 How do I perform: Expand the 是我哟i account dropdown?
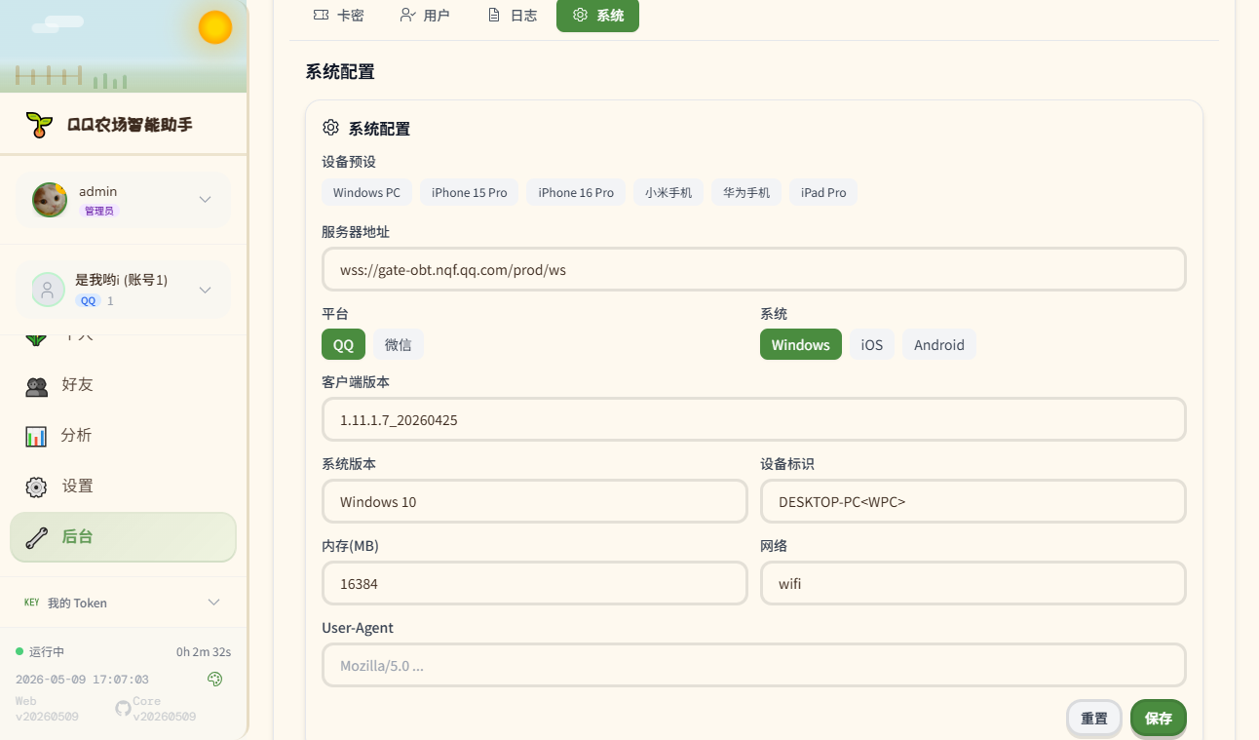206,290
